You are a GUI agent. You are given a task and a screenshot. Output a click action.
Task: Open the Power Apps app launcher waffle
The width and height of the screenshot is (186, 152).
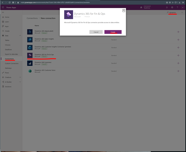coord(3,7)
